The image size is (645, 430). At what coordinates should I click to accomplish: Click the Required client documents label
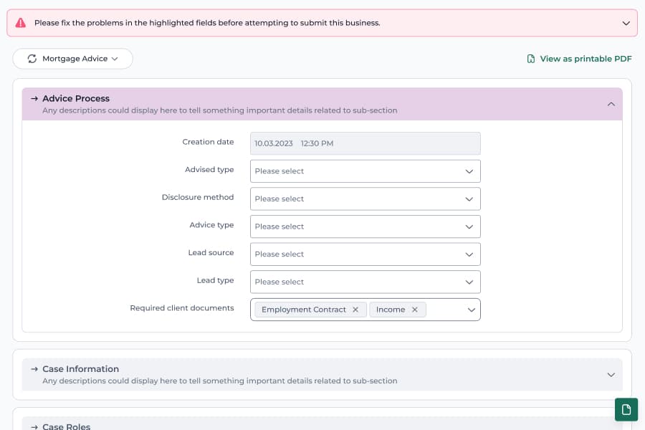(x=182, y=308)
